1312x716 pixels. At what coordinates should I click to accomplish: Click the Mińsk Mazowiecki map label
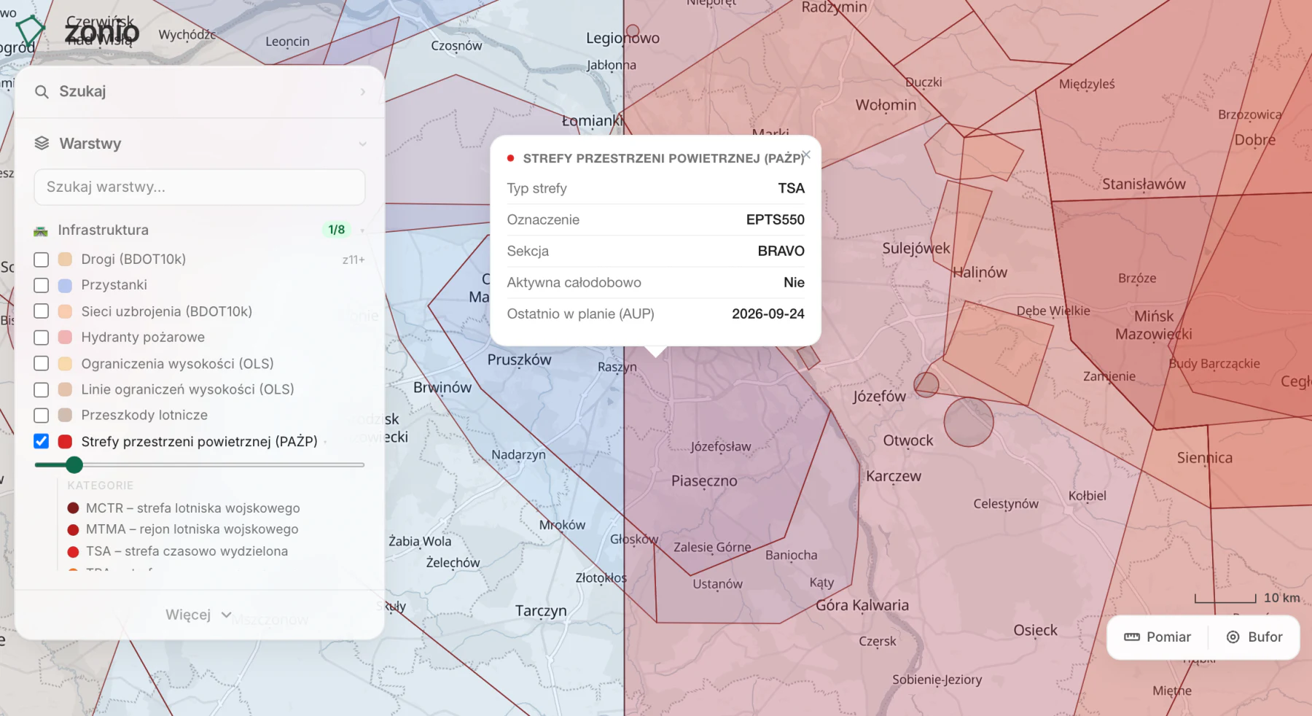[1154, 325]
